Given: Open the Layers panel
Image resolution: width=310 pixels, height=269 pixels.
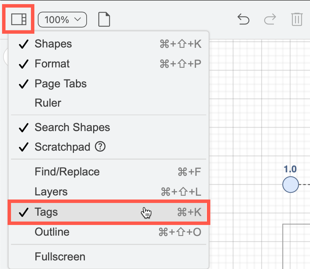Looking at the screenshot, I should 51,192.
